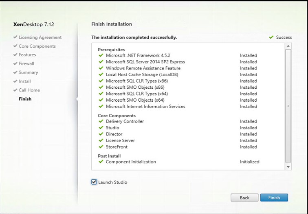
Task: Click Installed status for Delivery Controller
Action: pyautogui.click(x=248, y=121)
